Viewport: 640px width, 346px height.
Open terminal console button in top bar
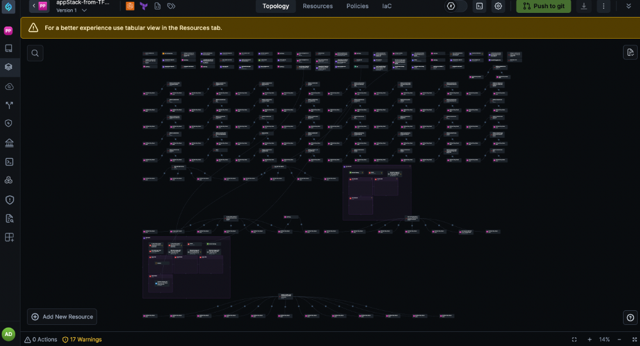[479, 6]
